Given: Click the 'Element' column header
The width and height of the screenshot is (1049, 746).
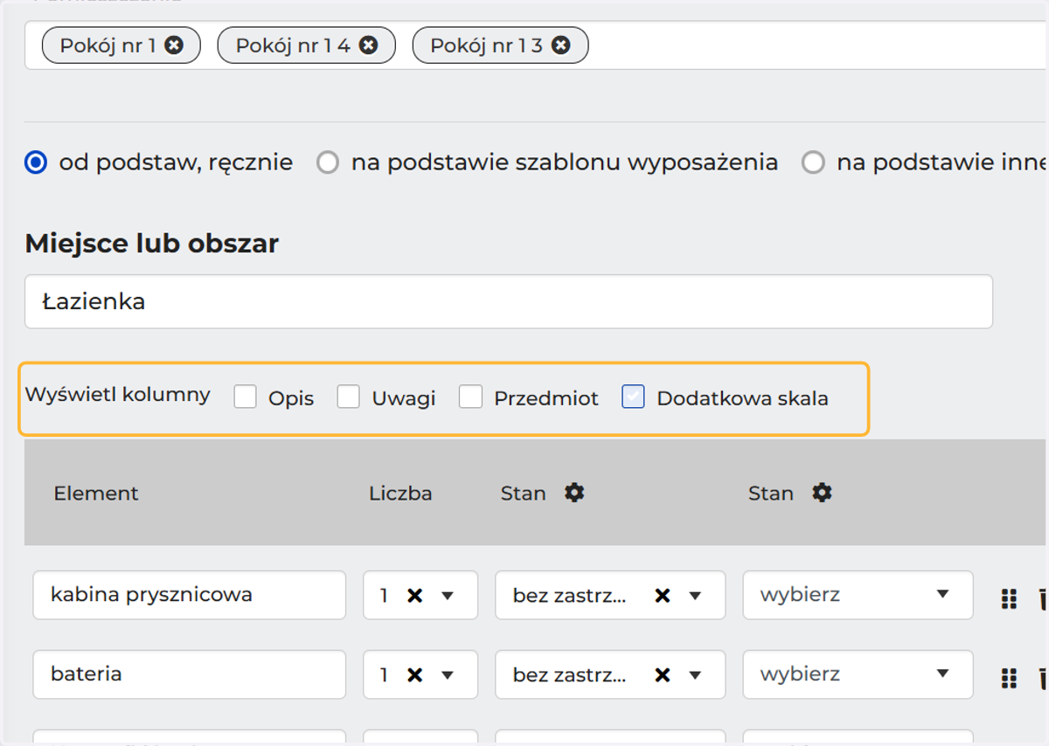Looking at the screenshot, I should point(96,493).
